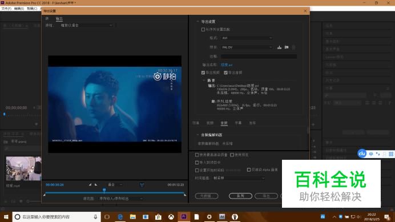Click the Baidu input method icon

(x=362, y=153)
